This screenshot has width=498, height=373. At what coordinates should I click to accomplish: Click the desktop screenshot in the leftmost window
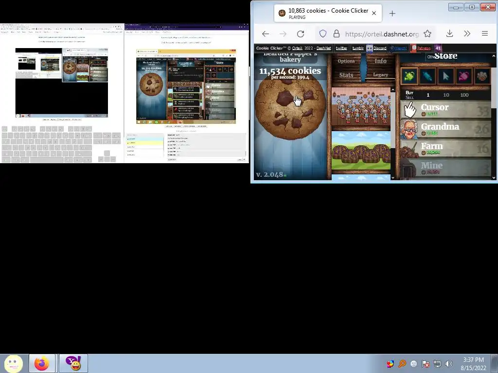click(62, 83)
